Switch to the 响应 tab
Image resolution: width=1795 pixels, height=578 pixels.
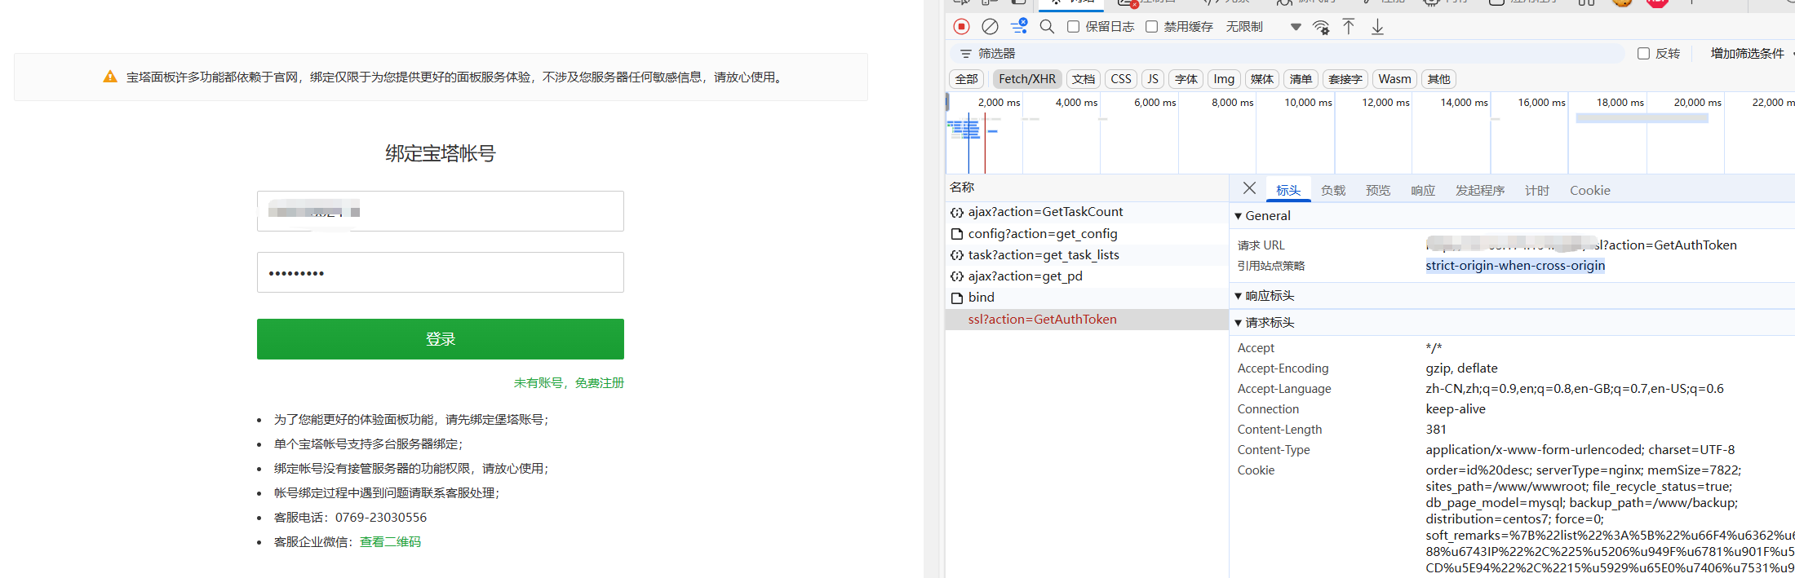pos(1423,190)
